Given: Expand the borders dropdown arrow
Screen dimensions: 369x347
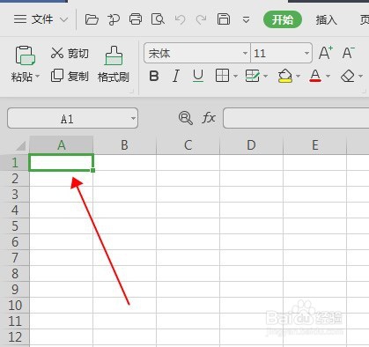Looking at the screenshot, I should coord(235,77).
